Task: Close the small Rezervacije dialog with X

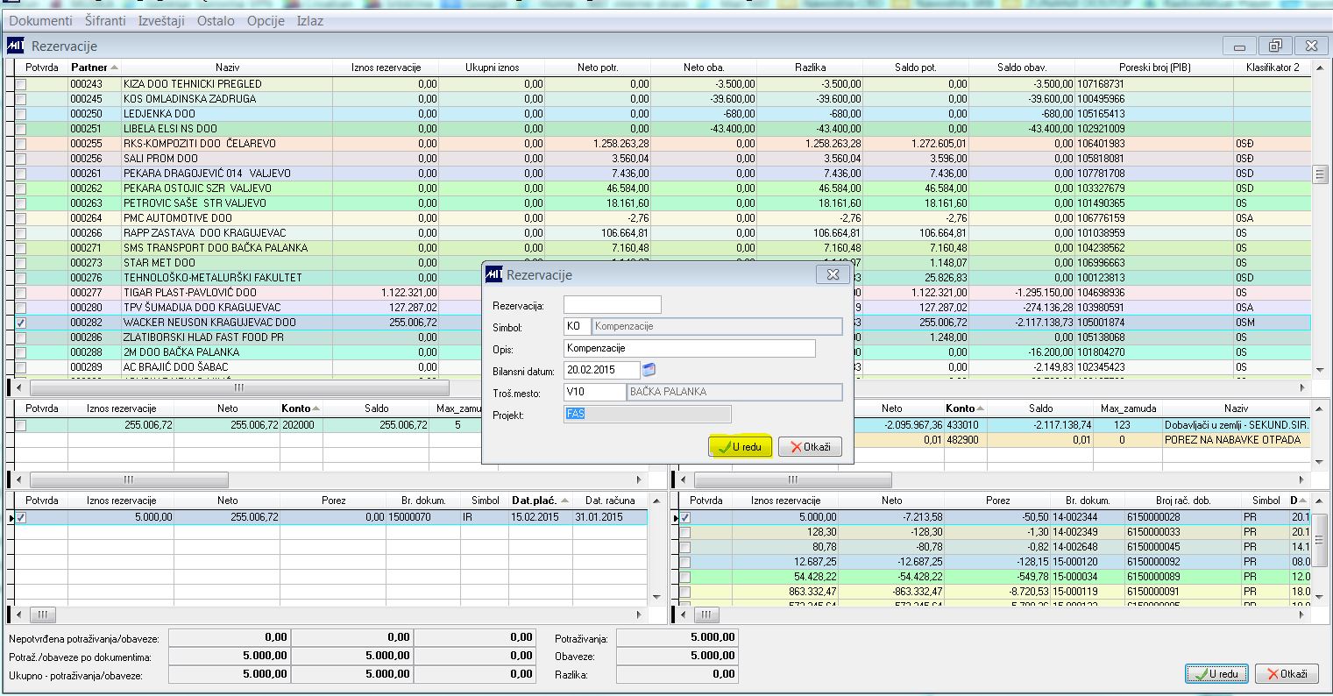Action: (832, 274)
